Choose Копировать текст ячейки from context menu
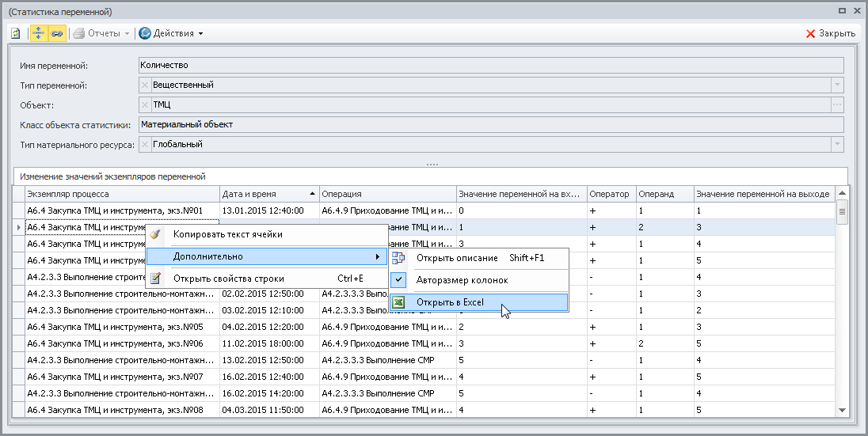 click(227, 234)
